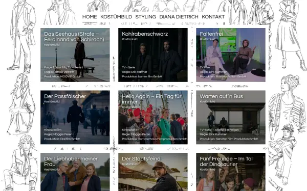This screenshot has width=307, height=191.
Task: Open the Hello Again – Ein Tag für immer card
Action: (153, 117)
